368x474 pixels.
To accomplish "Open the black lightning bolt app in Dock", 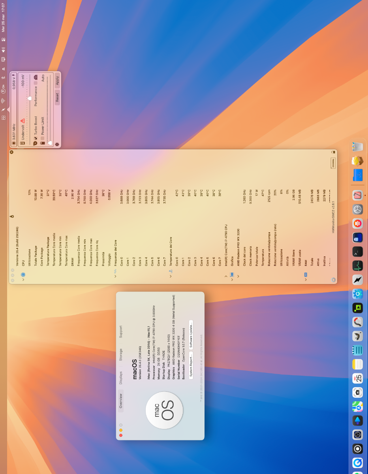I will (358, 280).
